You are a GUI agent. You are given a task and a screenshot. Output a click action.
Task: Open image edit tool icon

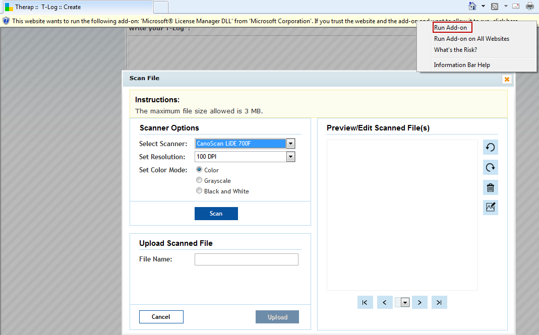click(x=491, y=208)
